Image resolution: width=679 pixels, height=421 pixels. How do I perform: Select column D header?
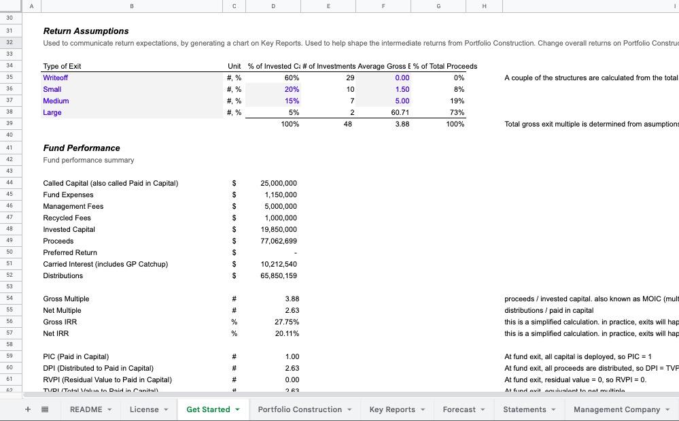click(x=273, y=6)
